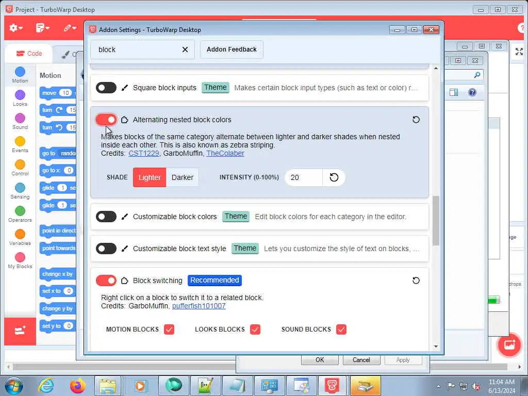Click the red backdrop chooser button
528x396 pixels.
click(509, 344)
